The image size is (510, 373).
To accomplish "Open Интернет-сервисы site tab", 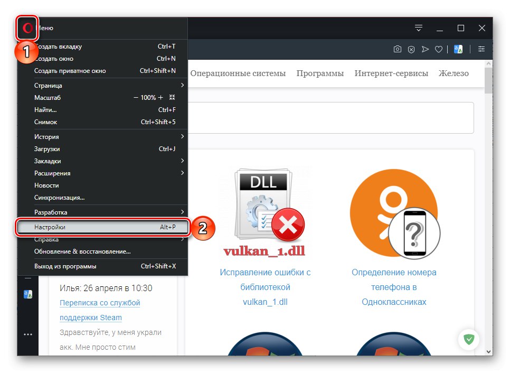I will 391,73.
